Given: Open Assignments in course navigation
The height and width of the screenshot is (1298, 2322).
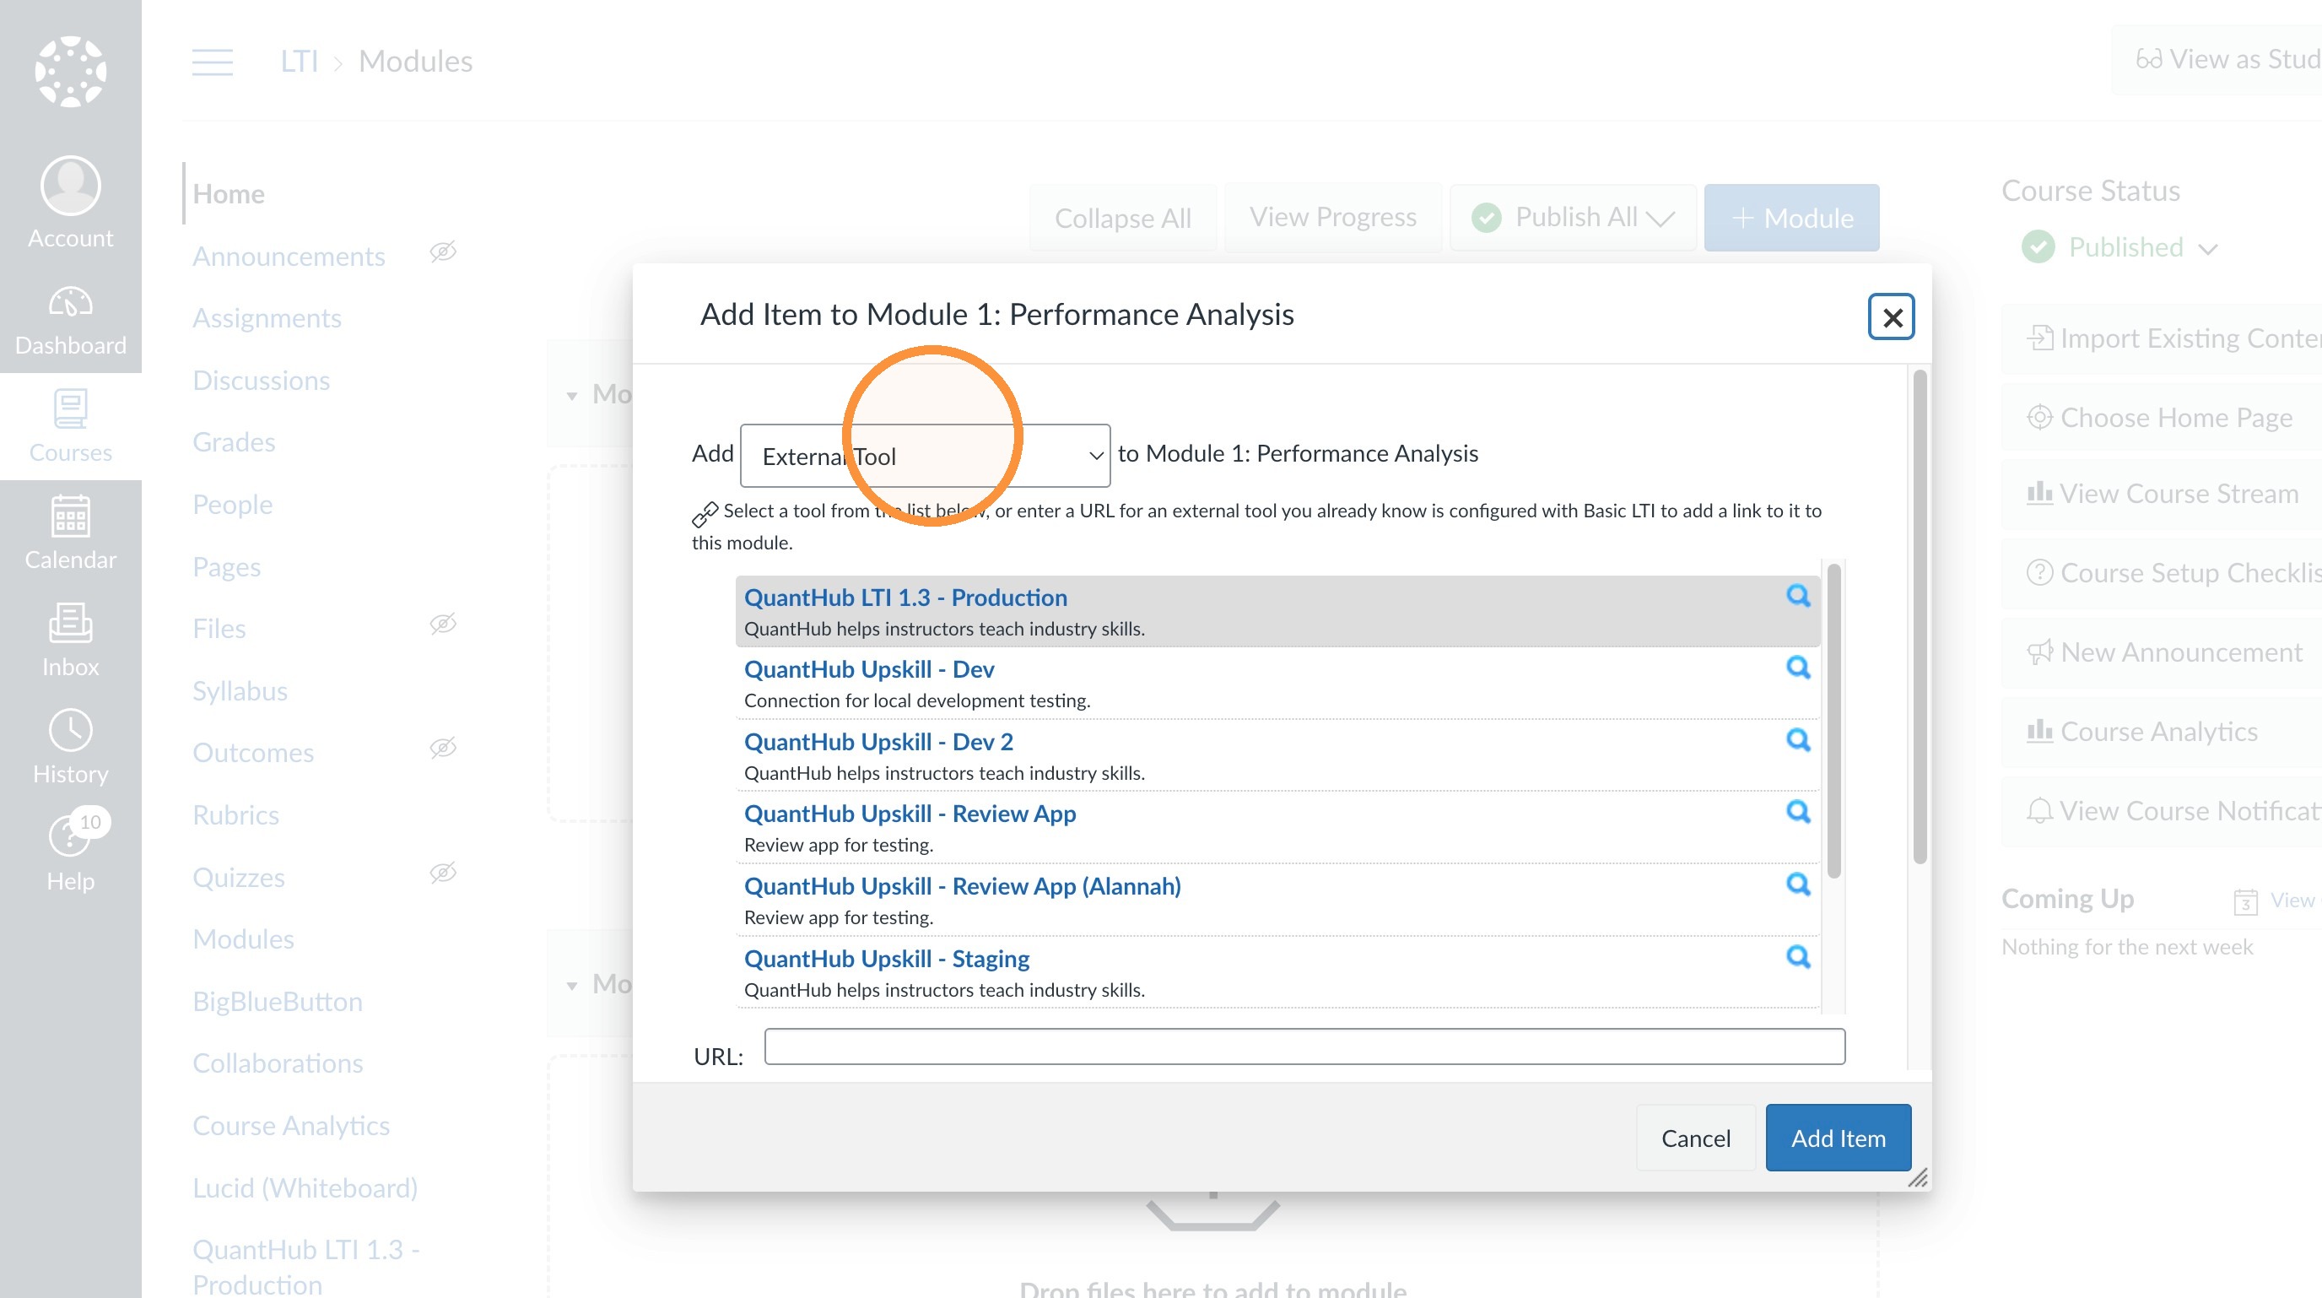Looking at the screenshot, I should coord(267,318).
